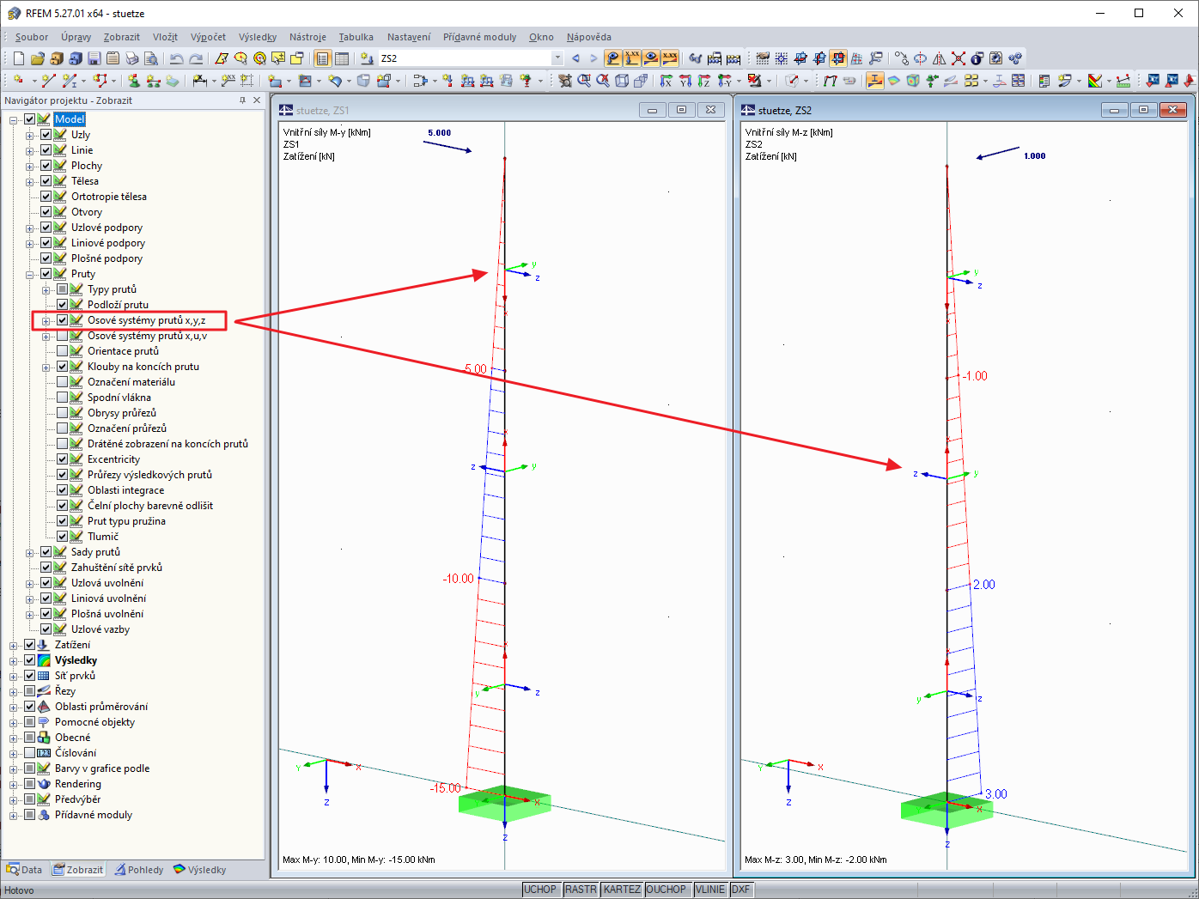The width and height of the screenshot is (1199, 899).
Task: Expand the Výsledky tree node
Action: pos(14,661)
